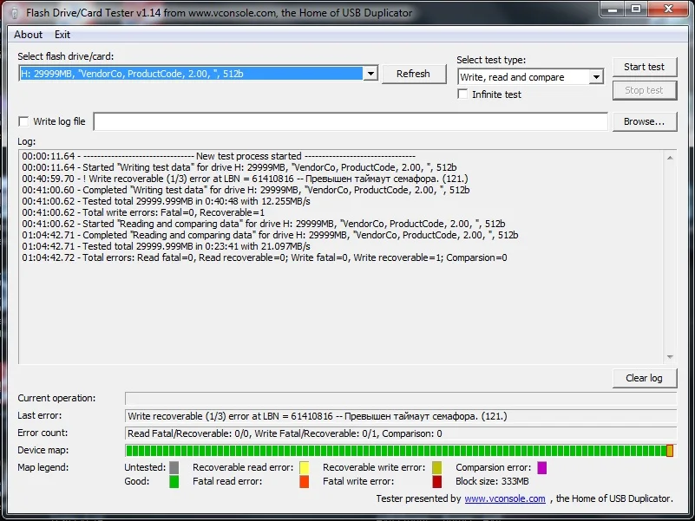Image resolution: width=695 pixels, height=521 pixels.
Task: Open the About menu
Action: click(28, 35)
